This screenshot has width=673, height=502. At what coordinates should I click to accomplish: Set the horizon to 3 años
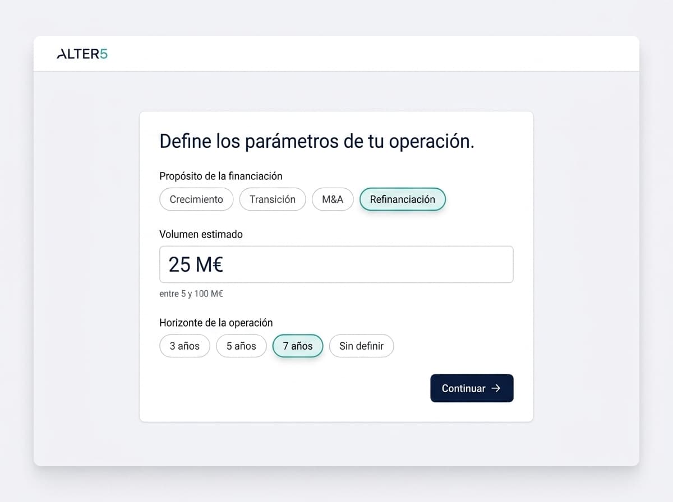185,346
